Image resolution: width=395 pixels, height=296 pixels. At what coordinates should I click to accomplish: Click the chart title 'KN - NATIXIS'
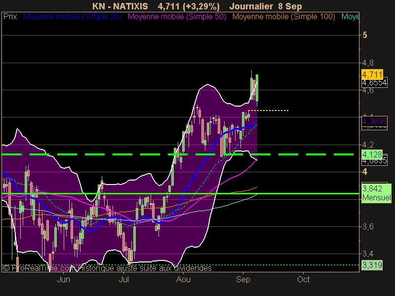pyautogui.click(x=120, y=6)
